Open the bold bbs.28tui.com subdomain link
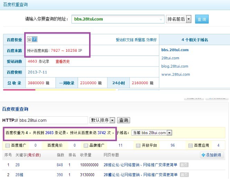The width and height of the screenshot is (230, 187). 175,50
